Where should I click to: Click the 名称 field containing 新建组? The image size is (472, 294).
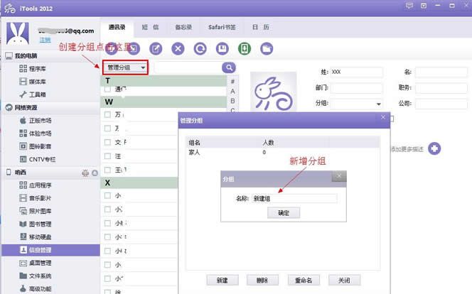[x=294, y=198]
